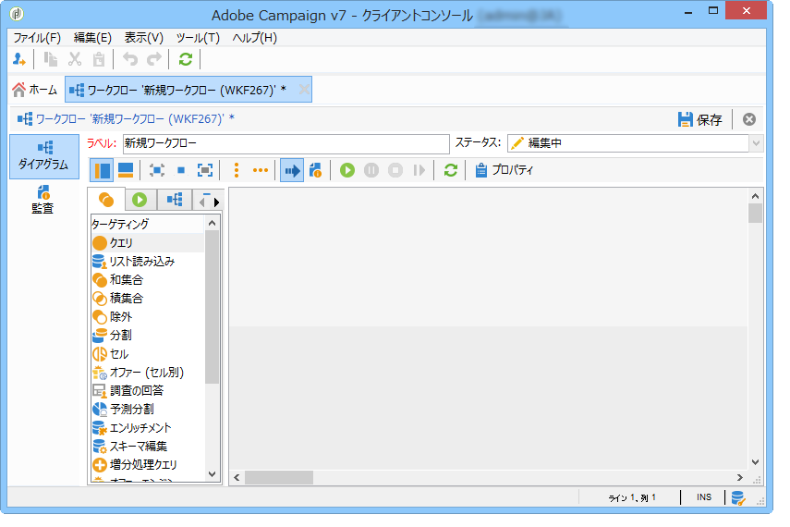The image size is (790, 527).
Task: Open the Audit (監査) side view
Action: pyautogui.click(x=43, y=201)
